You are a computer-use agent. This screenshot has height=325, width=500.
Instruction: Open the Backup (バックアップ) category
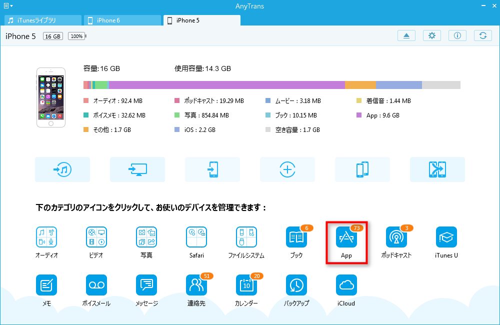[x=296, y=285]
